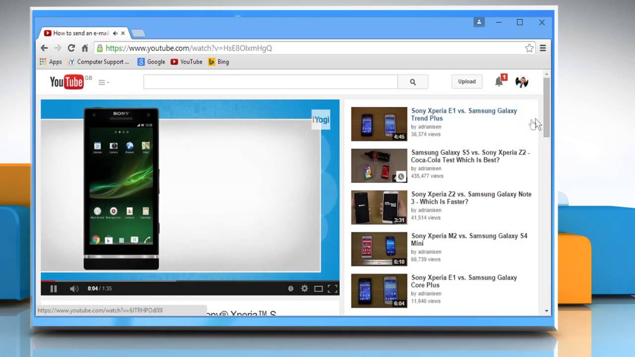Click thumbnail of the 6:10 video
The image size is (635, 357).
[379, 249]
